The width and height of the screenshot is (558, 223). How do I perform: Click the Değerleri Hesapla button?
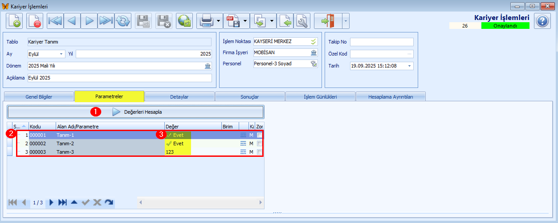[136, 112]
